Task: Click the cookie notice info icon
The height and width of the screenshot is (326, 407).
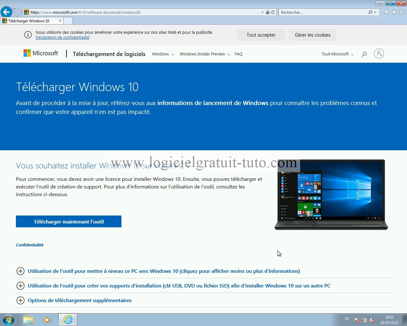Action: point(28,35)
